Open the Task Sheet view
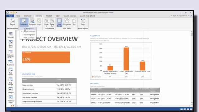 point(11,72)
